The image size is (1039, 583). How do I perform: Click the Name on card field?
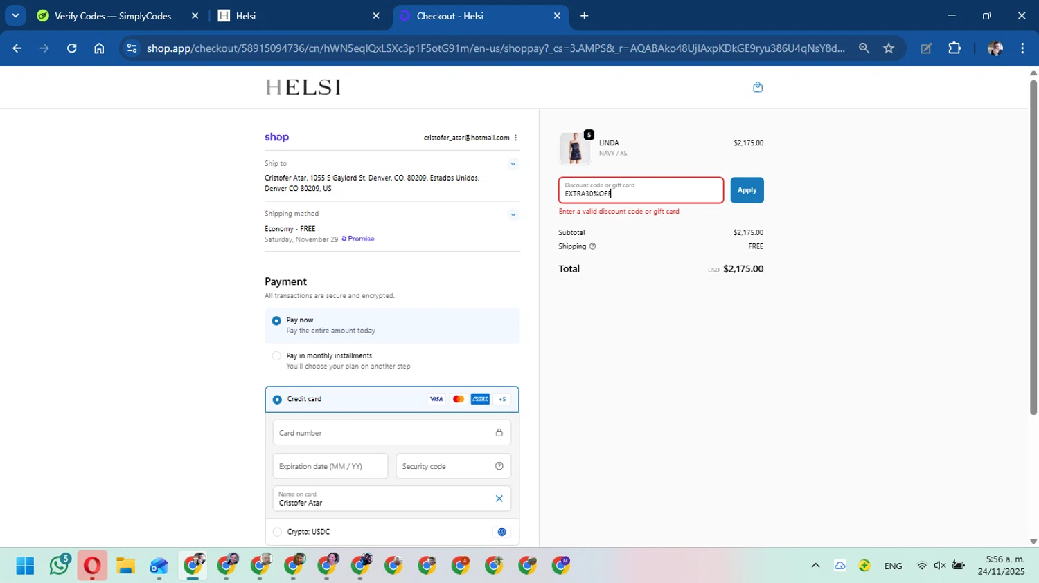pos(392,499)
